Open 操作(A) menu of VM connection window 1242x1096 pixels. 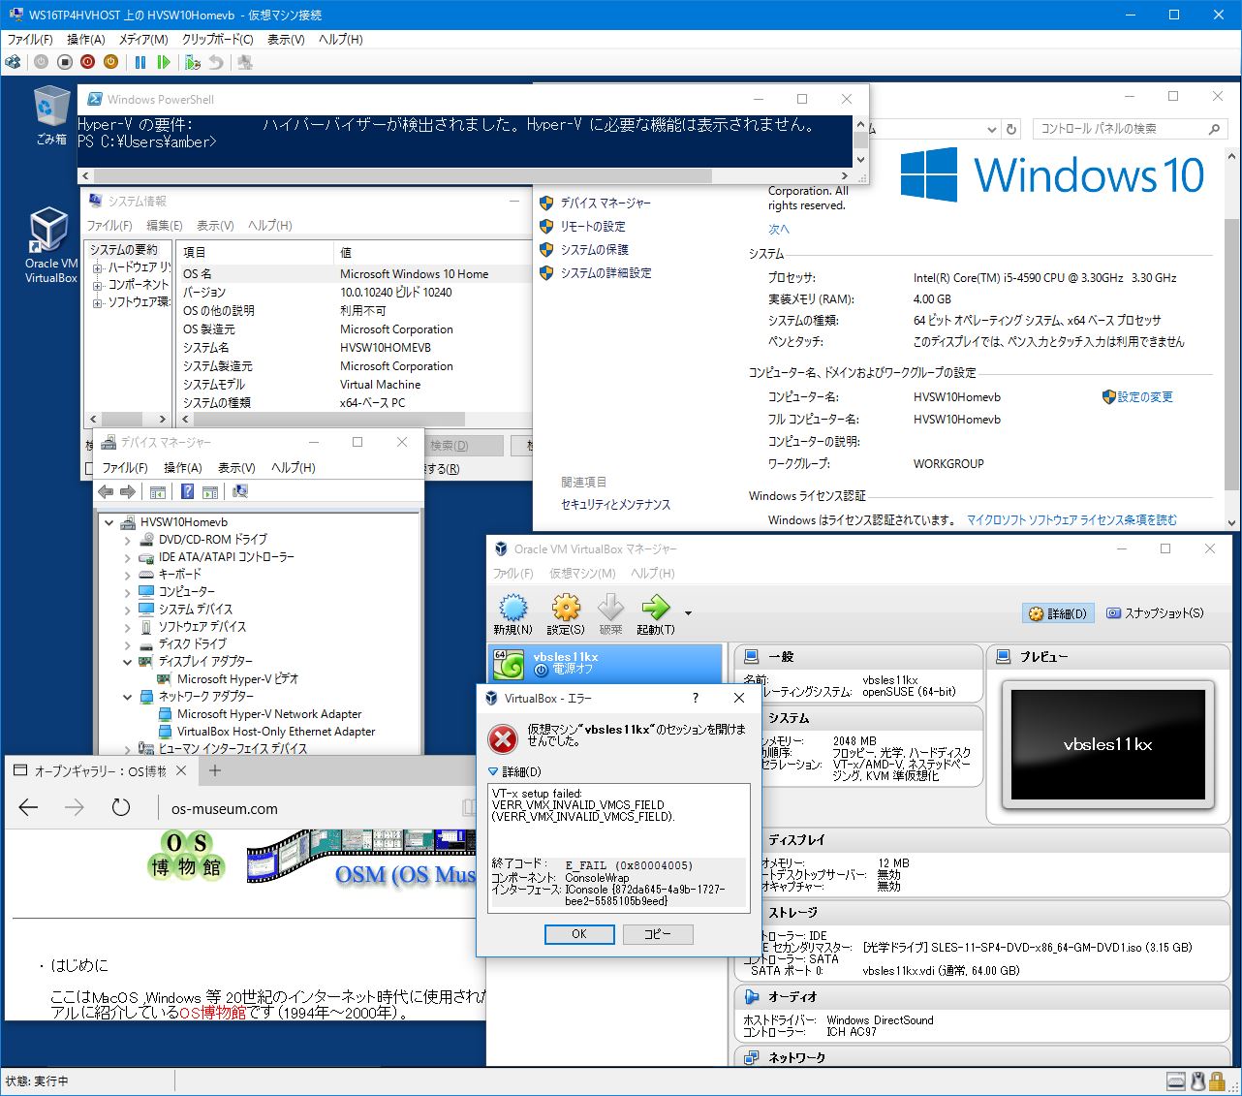tap(86, 40)
